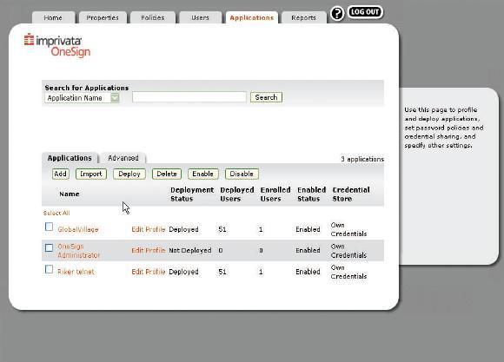Screen dimensions: 504x362
Task: Select the Applications sub-tab in list
Action: click(70, 158)
